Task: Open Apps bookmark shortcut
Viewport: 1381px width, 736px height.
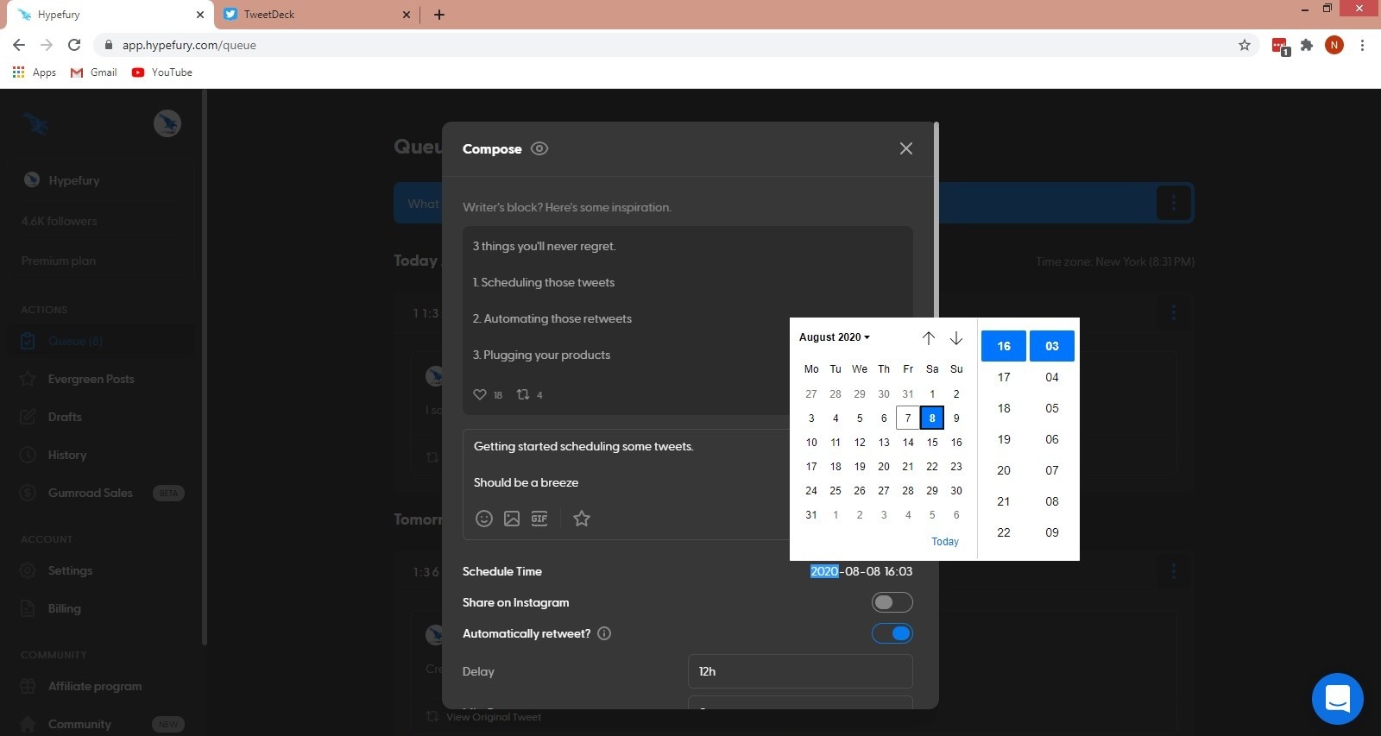Action: pos(35,72)
